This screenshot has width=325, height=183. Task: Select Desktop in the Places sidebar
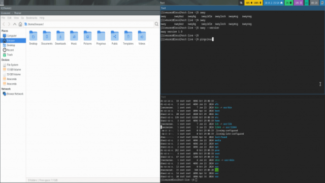click(x=13, y=45)
